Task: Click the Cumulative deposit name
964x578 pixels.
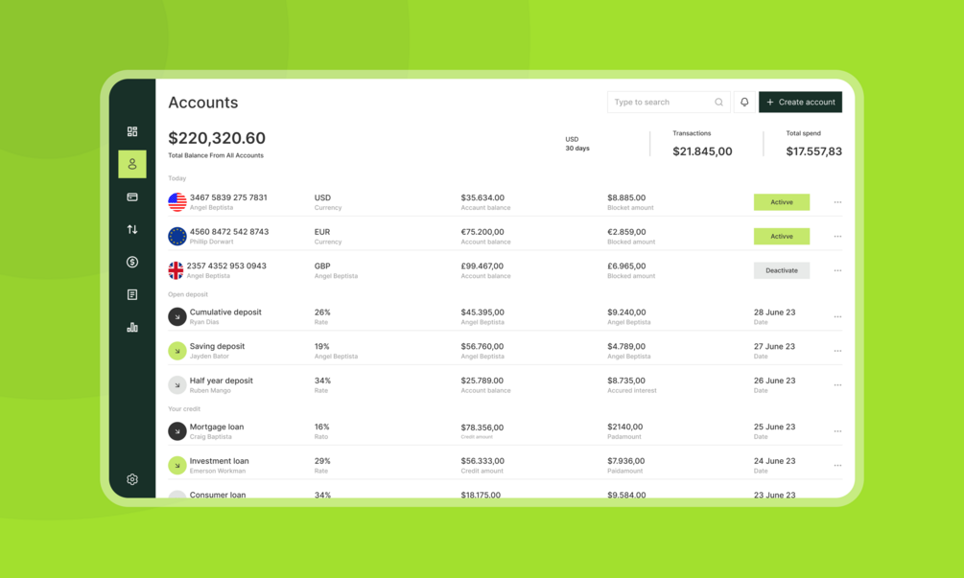Action: click(x=225, y=312)
